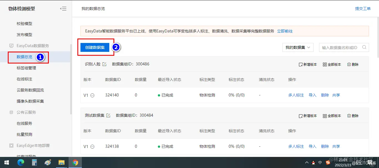379x168 pixels.
Task: Click the dataset ID 324138 cell
Action: (112, 146)
